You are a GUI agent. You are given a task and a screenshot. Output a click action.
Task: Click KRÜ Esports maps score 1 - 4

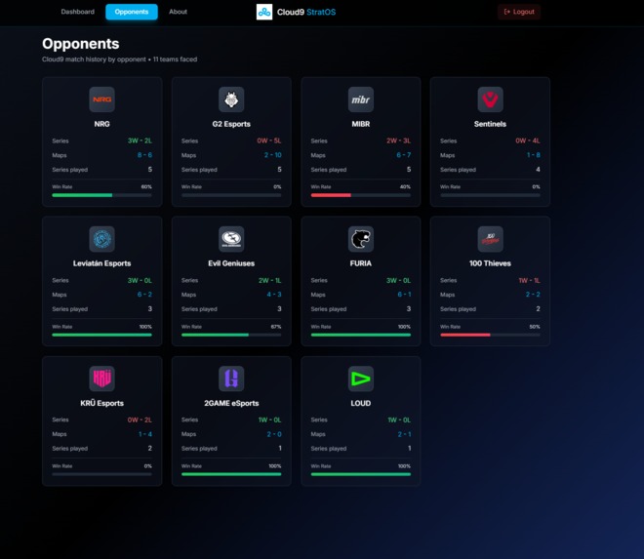145,434
